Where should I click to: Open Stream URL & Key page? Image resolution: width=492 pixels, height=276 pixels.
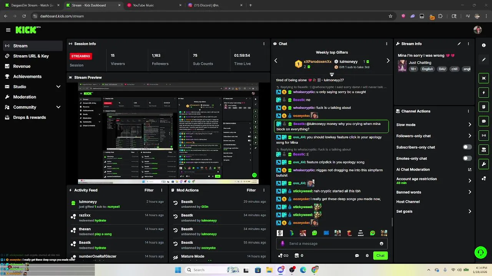point(33,56)
